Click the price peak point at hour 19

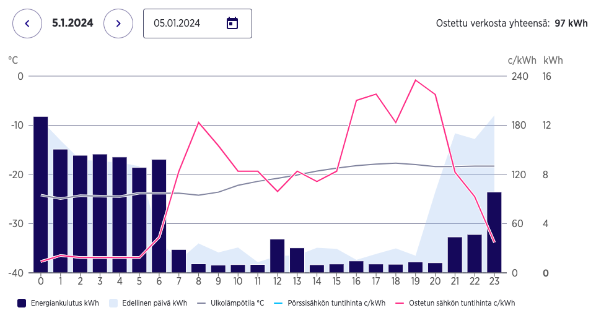(x=416, y=80)
